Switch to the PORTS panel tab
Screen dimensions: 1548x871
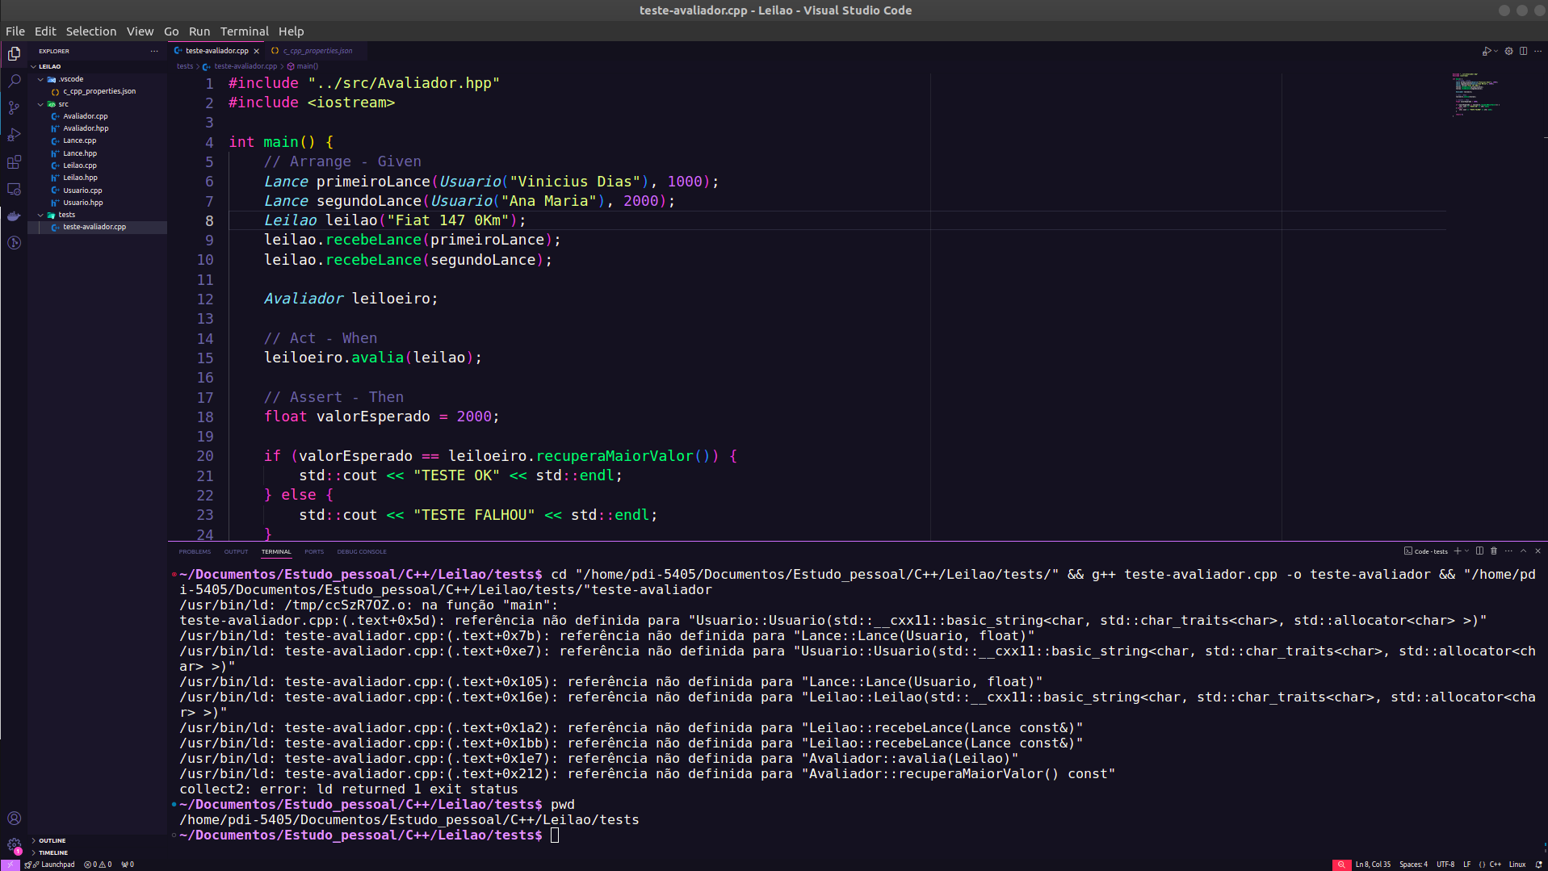(314, 551)
